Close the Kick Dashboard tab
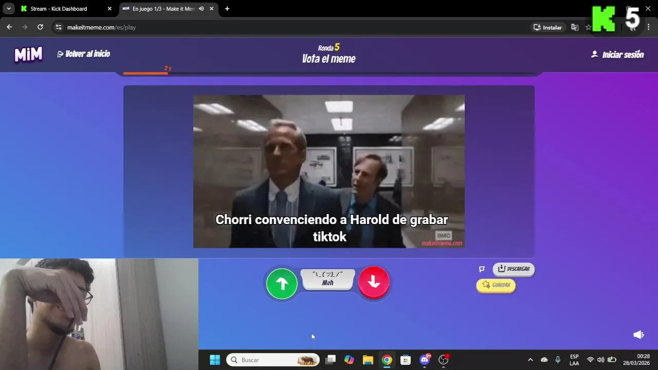The width and height of the screenshot is (658, 370). pyautogui.click(x=109, y=9)
